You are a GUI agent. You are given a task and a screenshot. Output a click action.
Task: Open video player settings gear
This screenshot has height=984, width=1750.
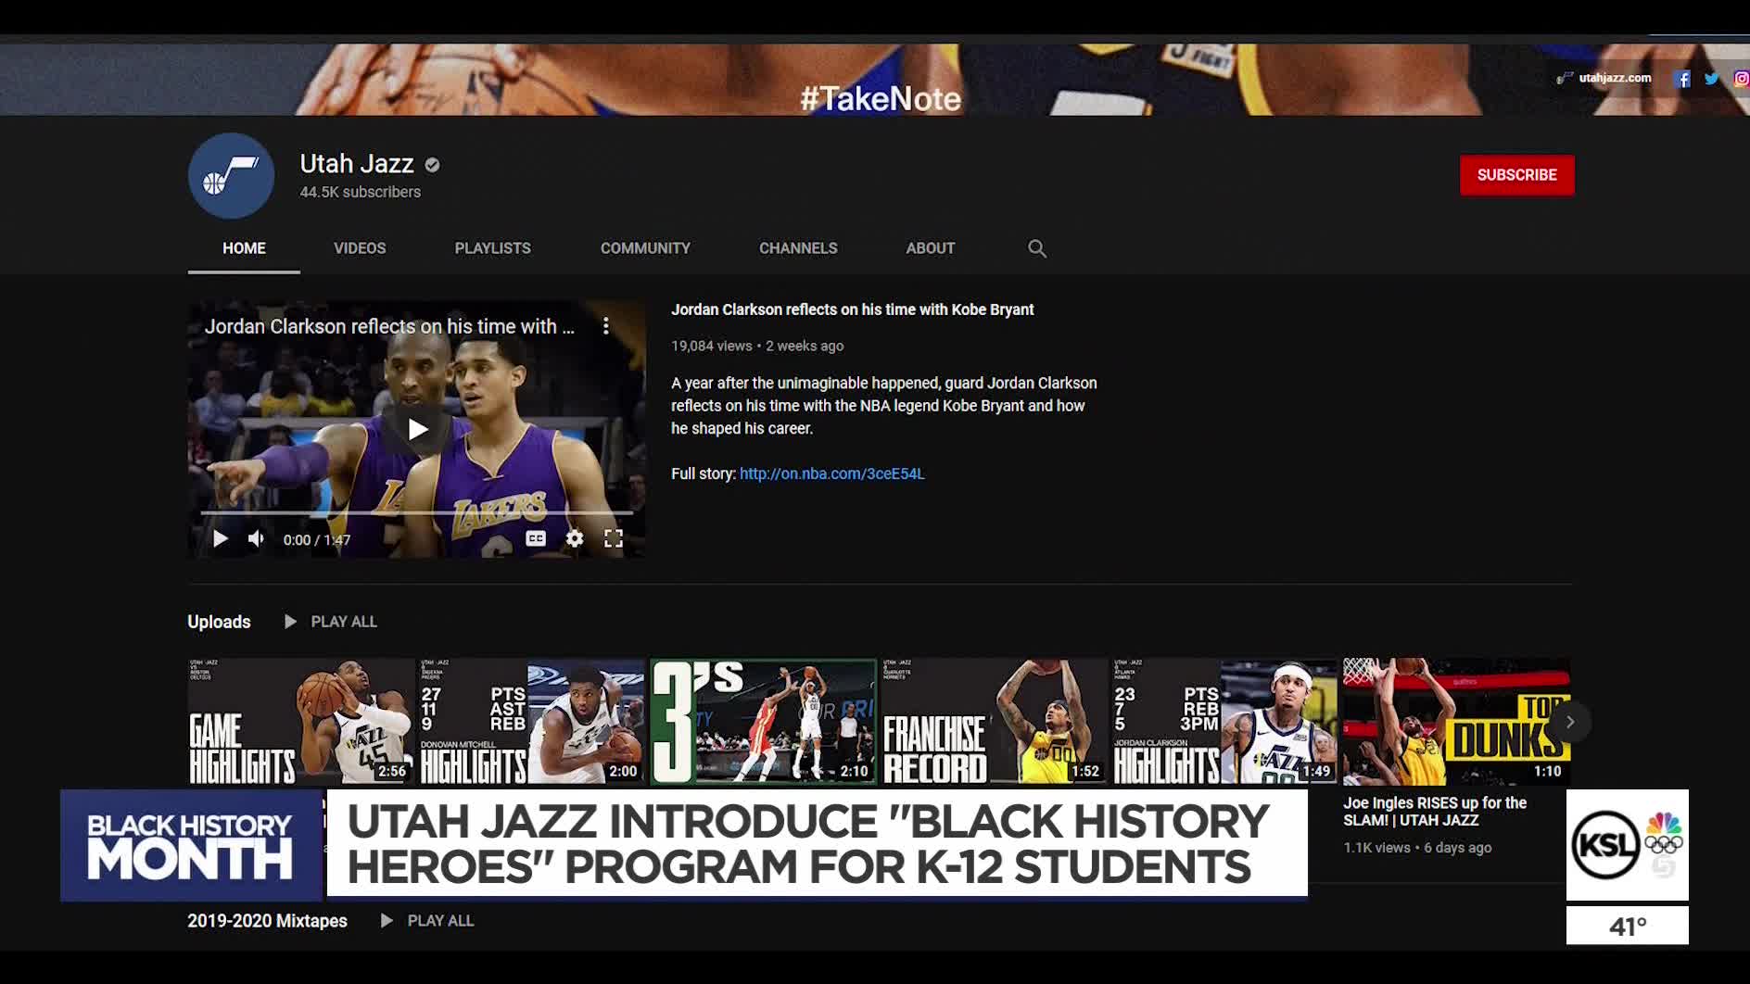(575, 539)
